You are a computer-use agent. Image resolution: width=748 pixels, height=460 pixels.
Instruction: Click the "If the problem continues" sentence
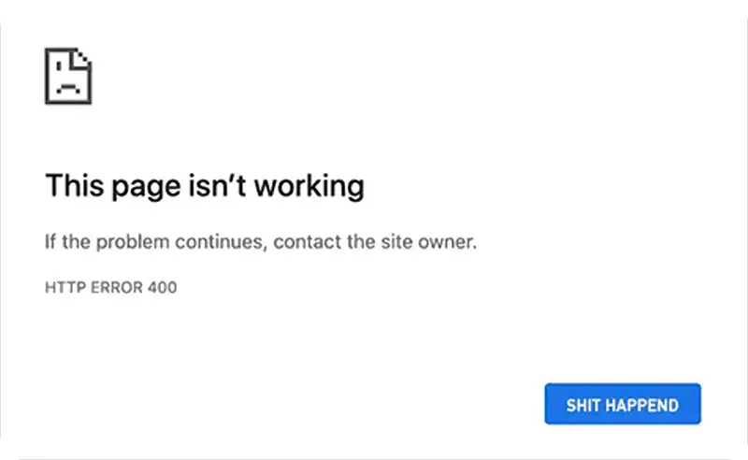pyautogui.click(x=261, y=242)
